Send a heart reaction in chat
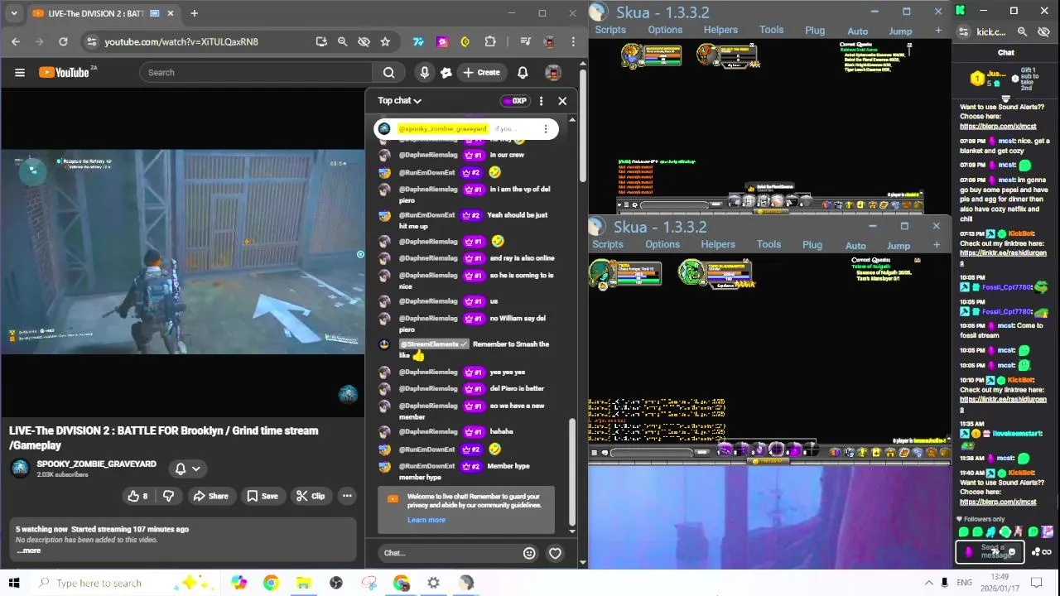Image resolution: width=1060 pixels, height=596 pixels. pyautogui.click(x=555, y=553)
